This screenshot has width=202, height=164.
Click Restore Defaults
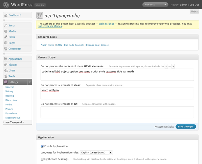click(164, 127)
